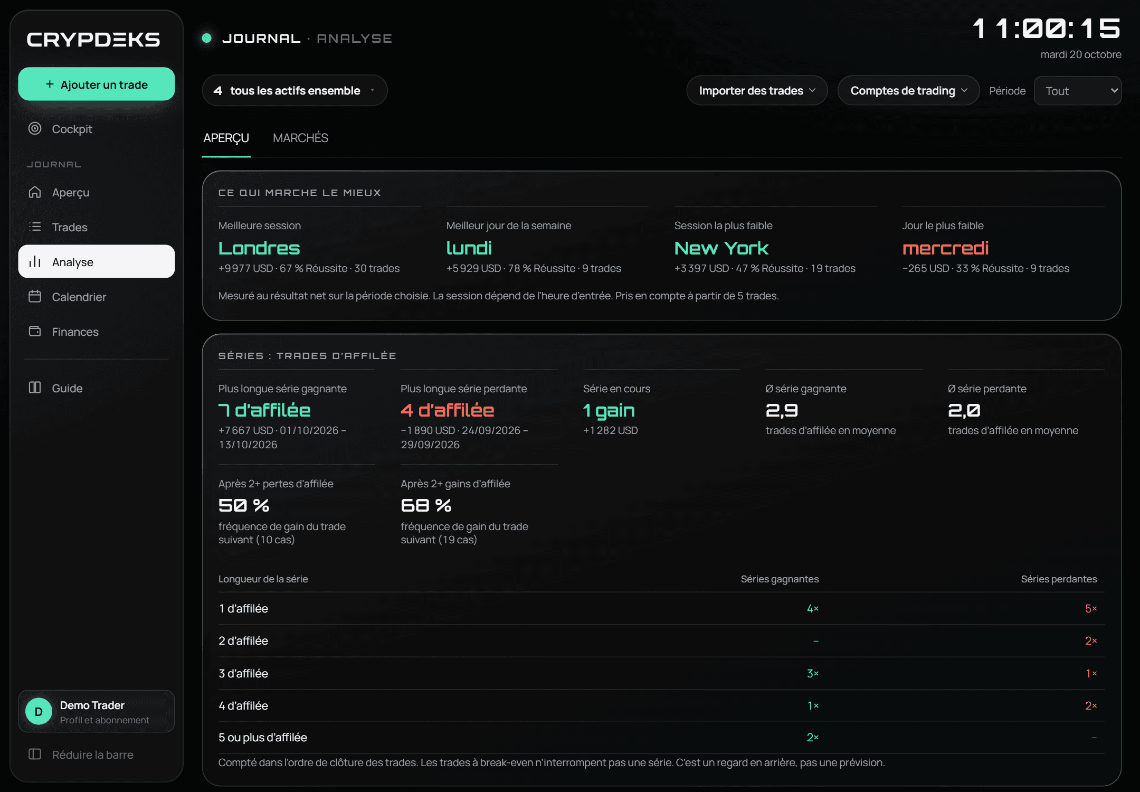Click the Calendrier calendar icon
This screenshot has height=792, width=1140.
click(35, 296)
